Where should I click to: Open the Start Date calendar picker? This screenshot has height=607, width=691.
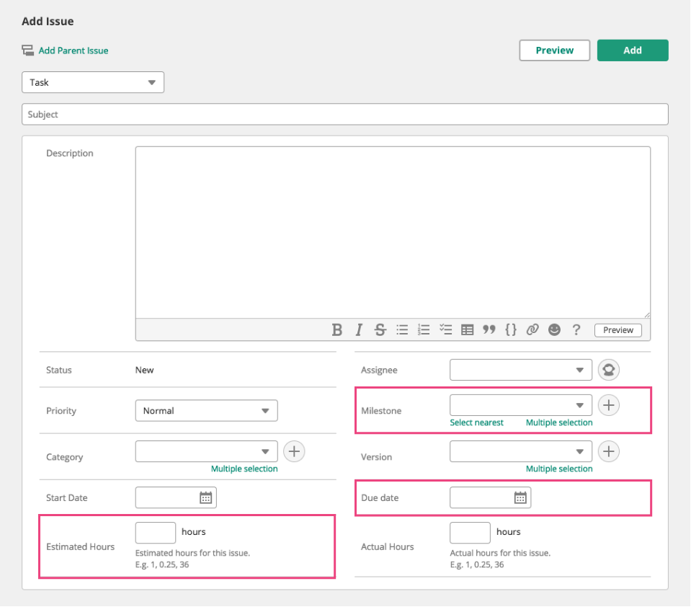206,497
